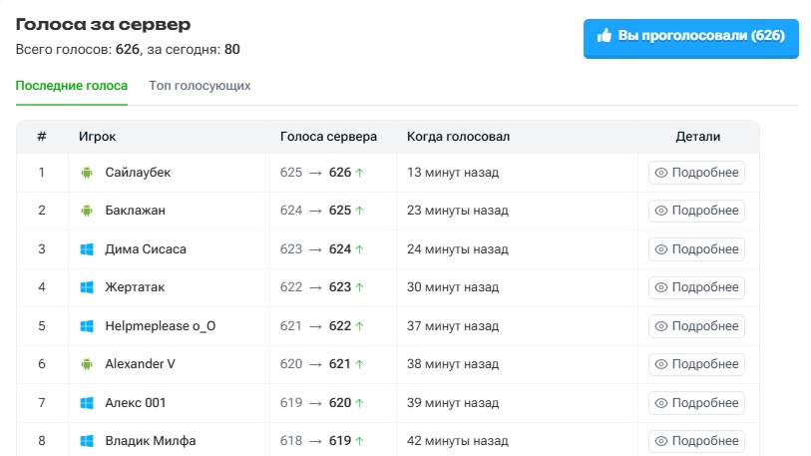Click Windows icon beside Жертатак

(x=87, y=287)
